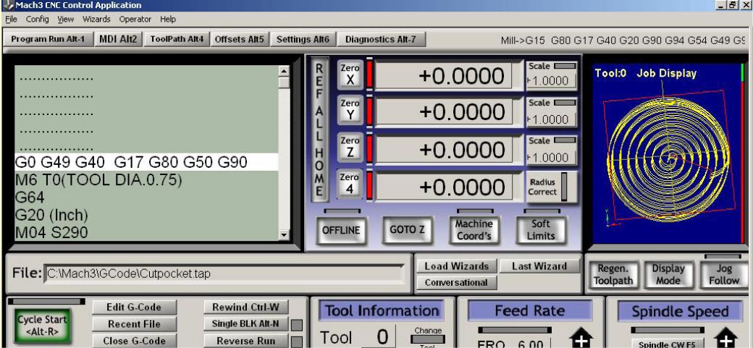Zero the X axis DRO
Screen dimensions: 753x348
350,75
